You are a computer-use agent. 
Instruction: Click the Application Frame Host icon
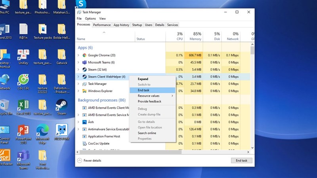[84, 136]
